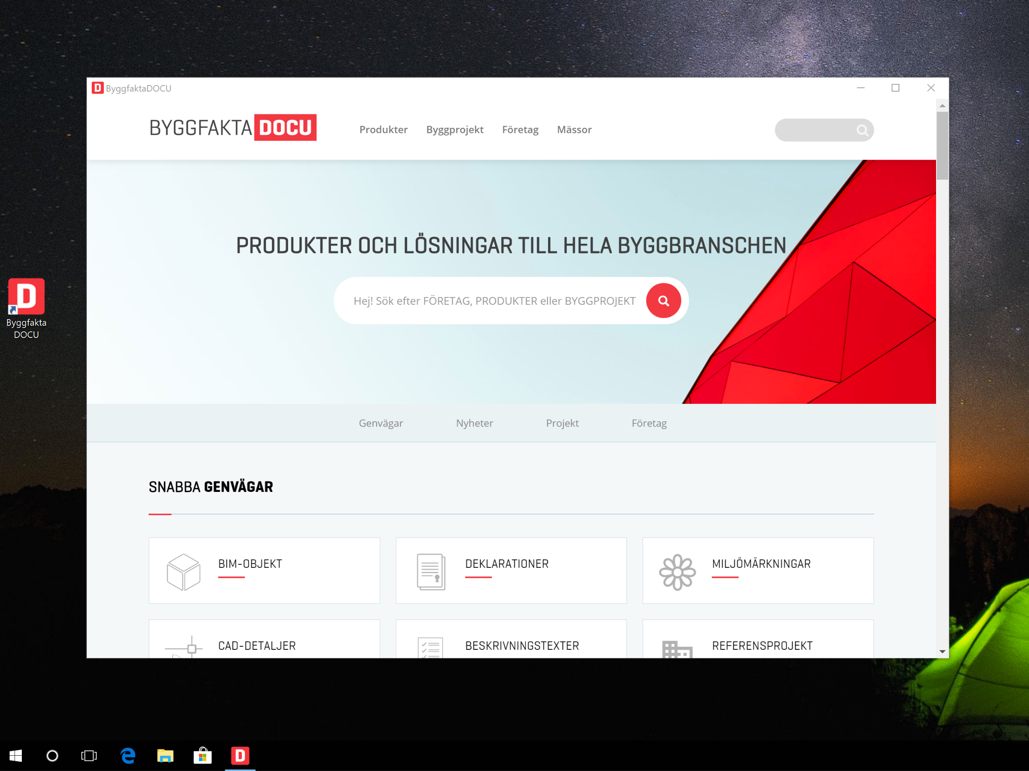Click the REFERENSPROJEKT shortcut link
This screenshot has height=771, width=1029.
tap(762, 645)
